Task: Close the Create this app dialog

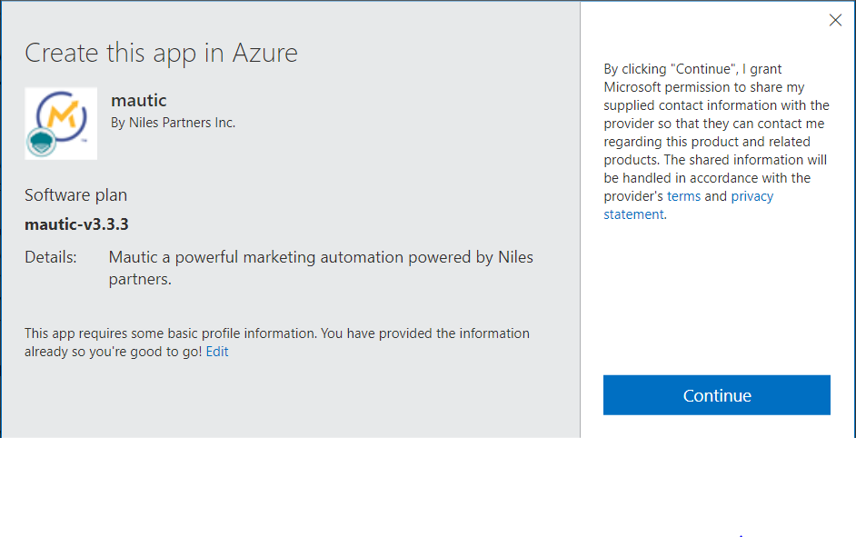Action: (x=835, y=20)
